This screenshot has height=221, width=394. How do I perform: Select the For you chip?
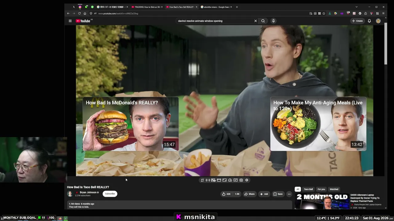click(x=321, y=189)
